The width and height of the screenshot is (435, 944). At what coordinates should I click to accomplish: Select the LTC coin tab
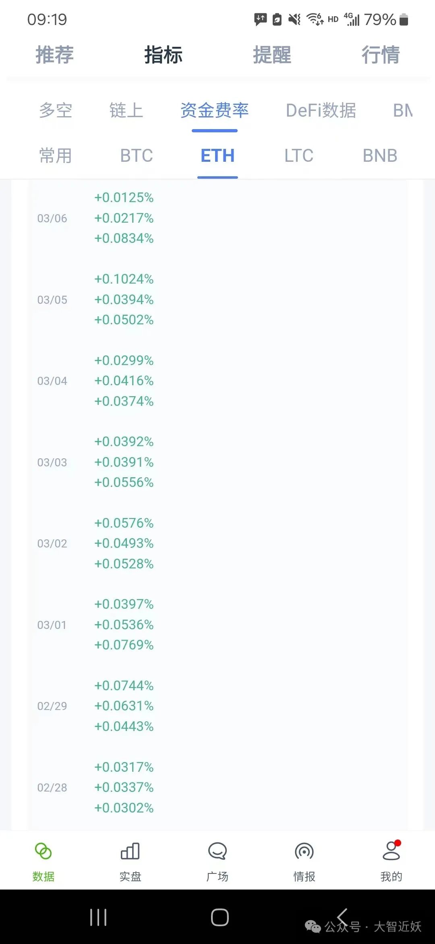point(299,156)
